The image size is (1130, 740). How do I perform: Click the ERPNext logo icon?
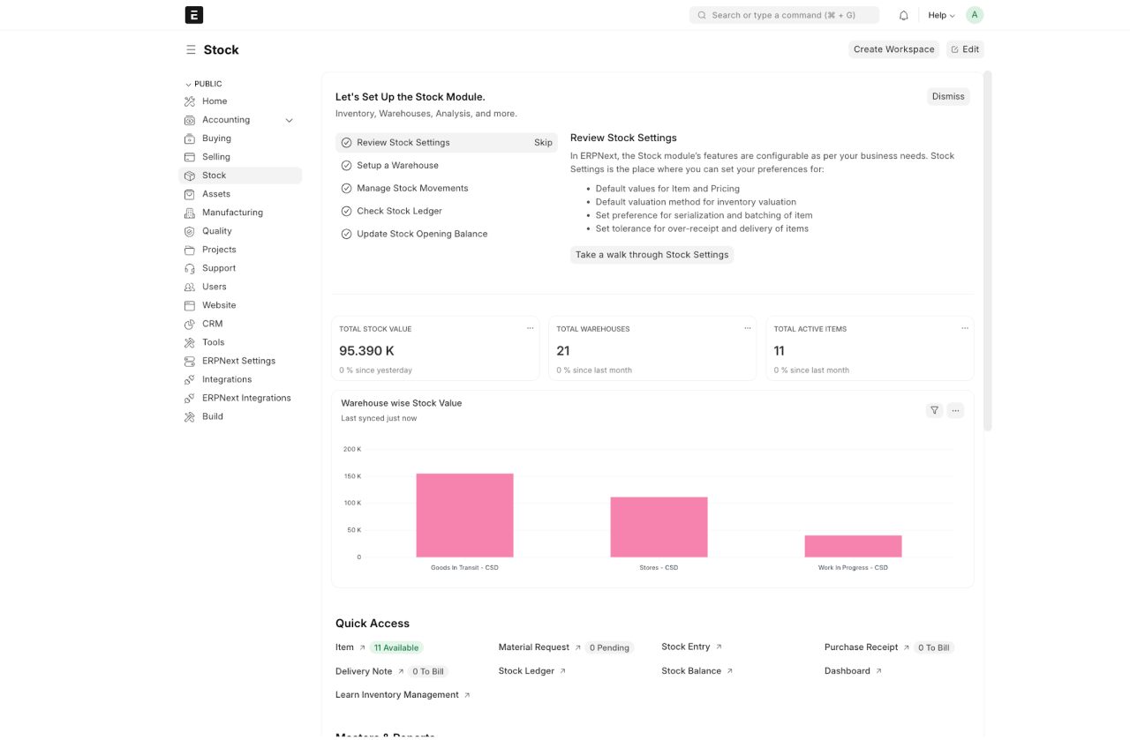click(x=194, y=15)
